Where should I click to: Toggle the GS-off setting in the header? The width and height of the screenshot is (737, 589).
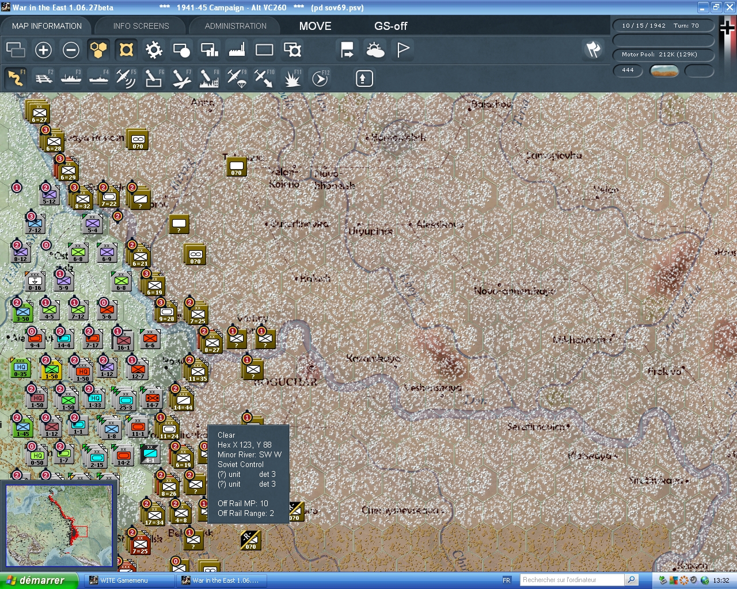(x=390, y=26)
